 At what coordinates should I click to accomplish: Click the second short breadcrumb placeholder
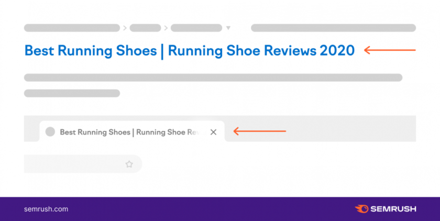(x=145, y=28)
